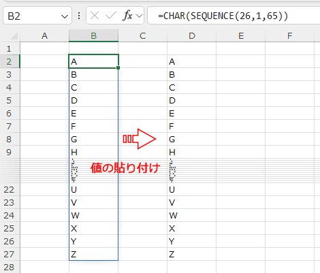
Task: Select row 23 header
Action: coord(10,202)
